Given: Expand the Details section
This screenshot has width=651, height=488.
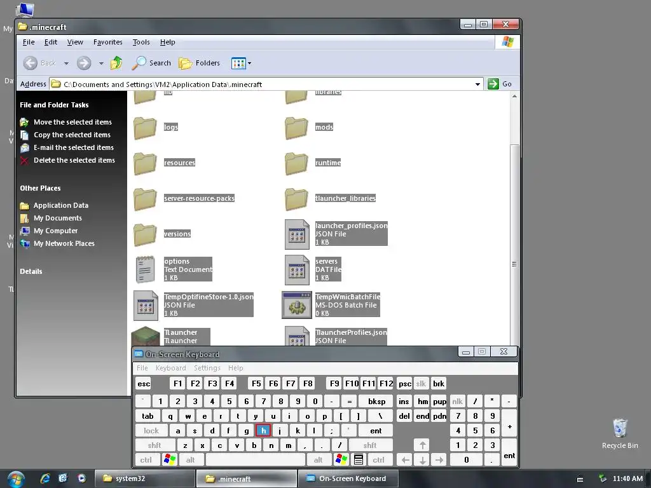Looking at the screenshot, I should pos(31,271).
